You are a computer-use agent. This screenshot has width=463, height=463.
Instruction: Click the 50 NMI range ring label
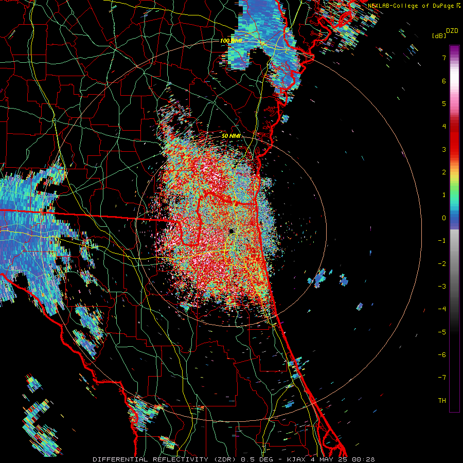point(231,136)
